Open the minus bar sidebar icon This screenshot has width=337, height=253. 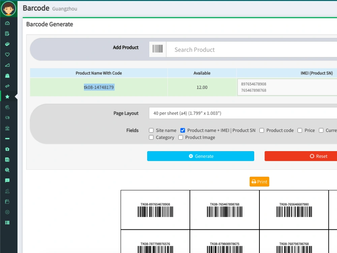pyautogui.click(x=7, y=139)
